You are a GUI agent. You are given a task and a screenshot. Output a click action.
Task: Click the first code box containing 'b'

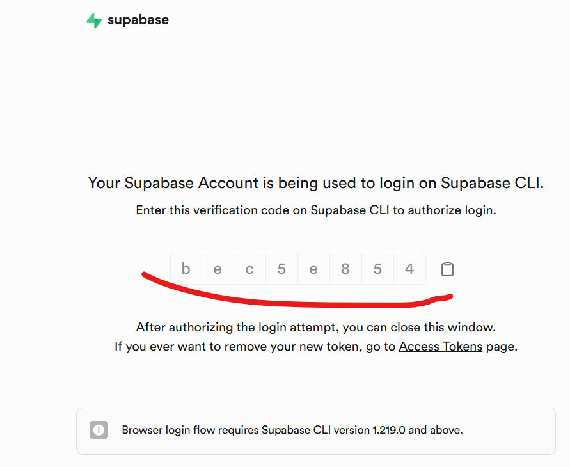click(186, 269)
